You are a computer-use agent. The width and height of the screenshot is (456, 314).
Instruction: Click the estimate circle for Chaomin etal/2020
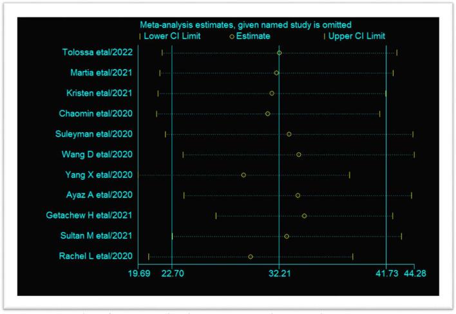267,113
